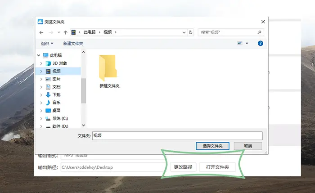Click 打开文件夹 in the background window
Image resolution: width=315 pixels, height=193 pixels.
217,167
